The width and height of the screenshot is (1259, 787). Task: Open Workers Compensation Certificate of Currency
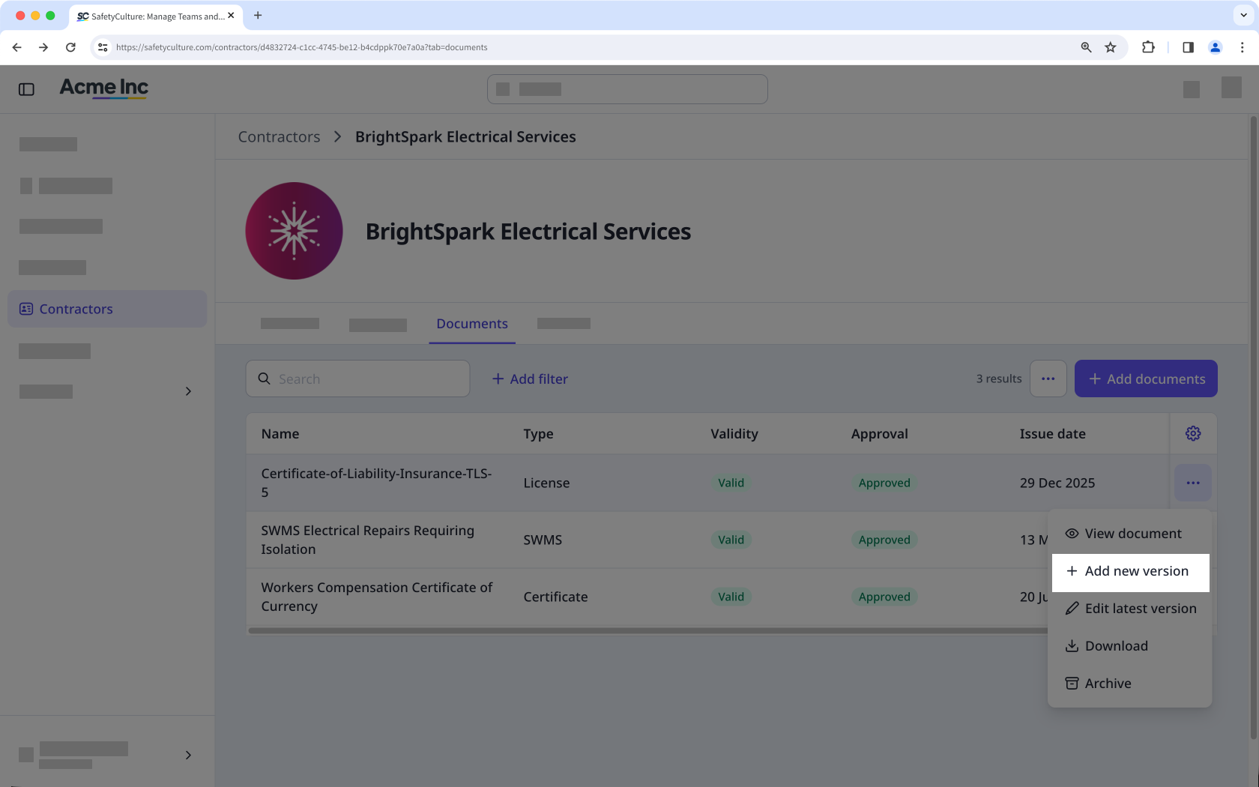(x=376, y=597)
